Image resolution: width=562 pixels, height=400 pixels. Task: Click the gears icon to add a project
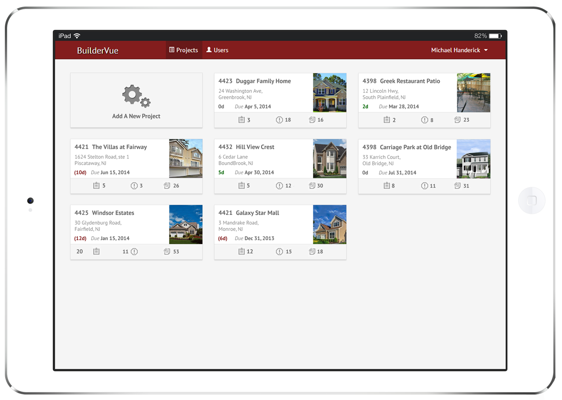tap(136, 96)
